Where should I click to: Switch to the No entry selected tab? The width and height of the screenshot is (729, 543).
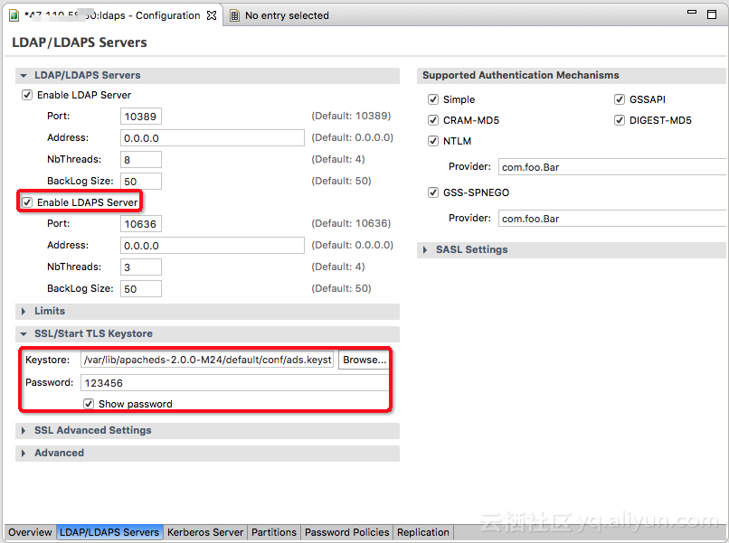[287, 15]
